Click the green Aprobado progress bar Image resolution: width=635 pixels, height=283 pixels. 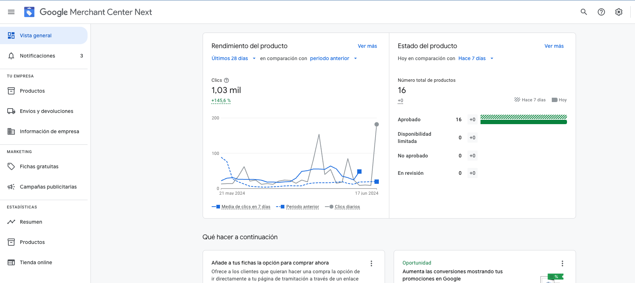pyautogui.click(x=523, y=122)
